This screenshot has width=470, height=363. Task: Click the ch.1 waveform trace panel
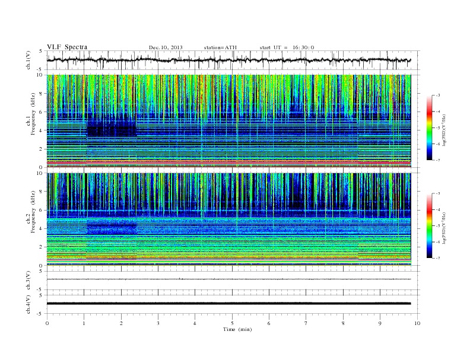point(233,60)
